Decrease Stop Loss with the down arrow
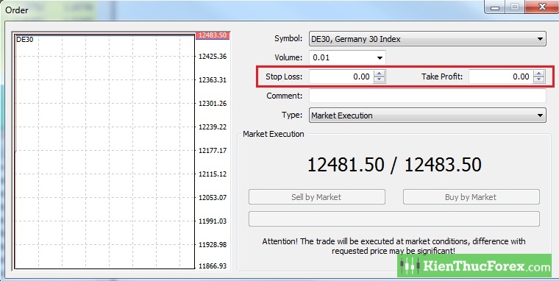This screenshot has width=559, height=281. pos(380,80)
